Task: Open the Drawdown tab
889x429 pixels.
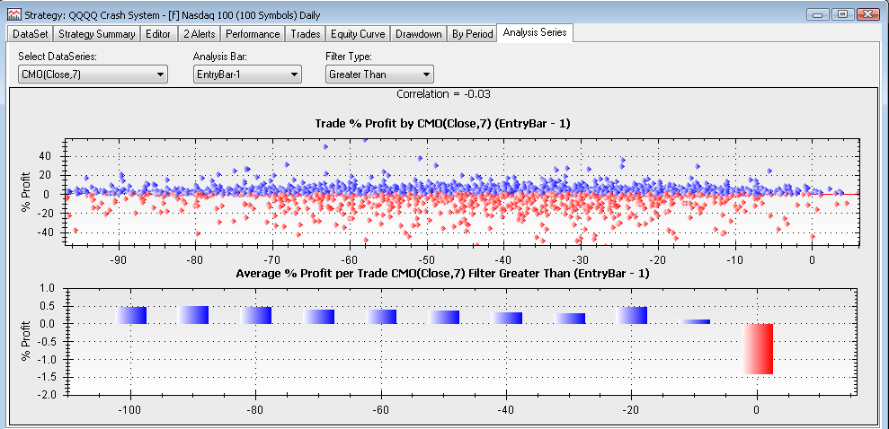Action: tap(420, 34)
